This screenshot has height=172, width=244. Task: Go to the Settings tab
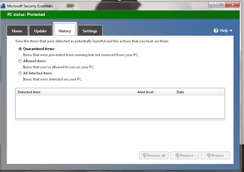90,31
